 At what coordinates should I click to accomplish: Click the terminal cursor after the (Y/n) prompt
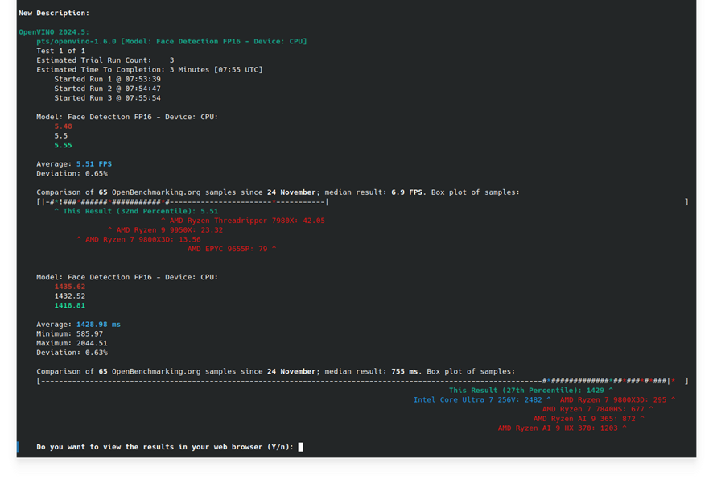point(300,447)
